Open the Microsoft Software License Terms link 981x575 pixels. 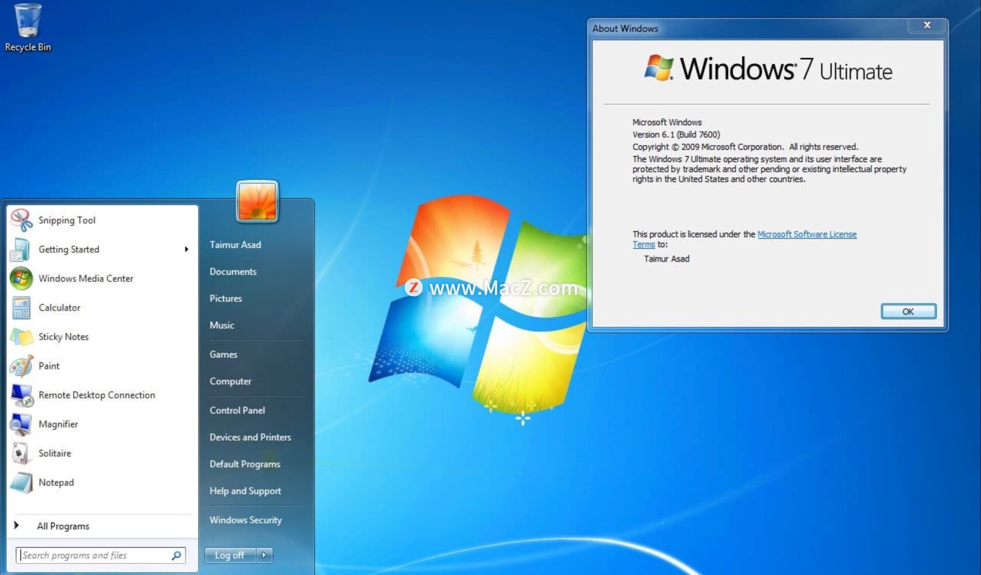point(806,234)
